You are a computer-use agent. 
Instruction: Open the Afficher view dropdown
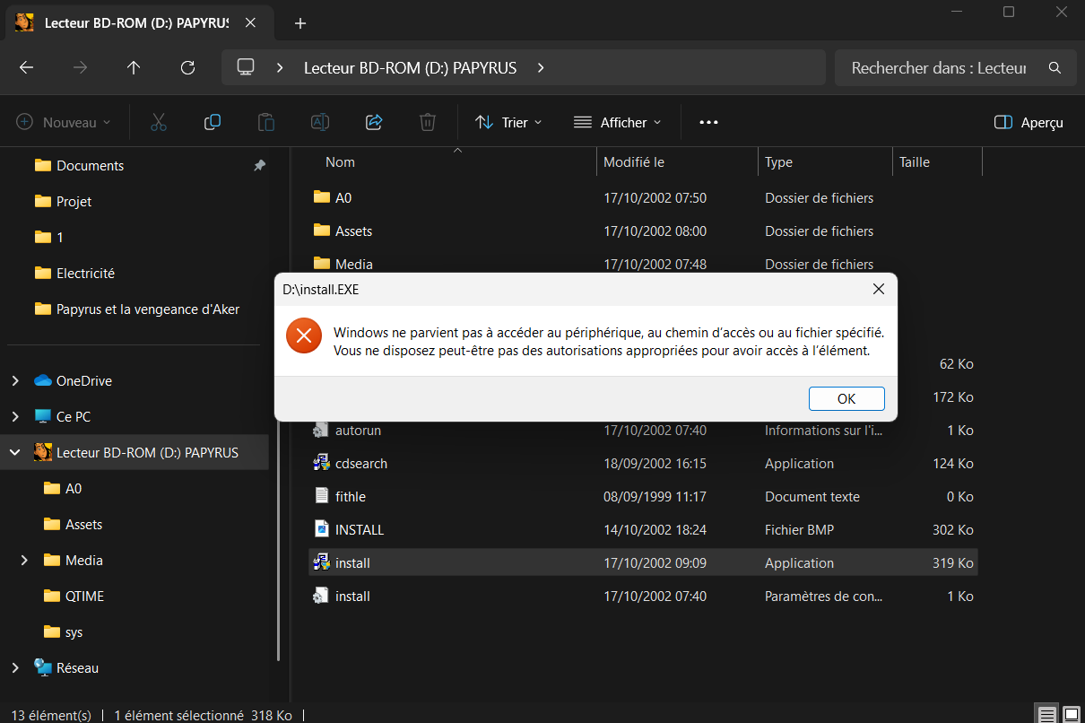tap(618, 122)
